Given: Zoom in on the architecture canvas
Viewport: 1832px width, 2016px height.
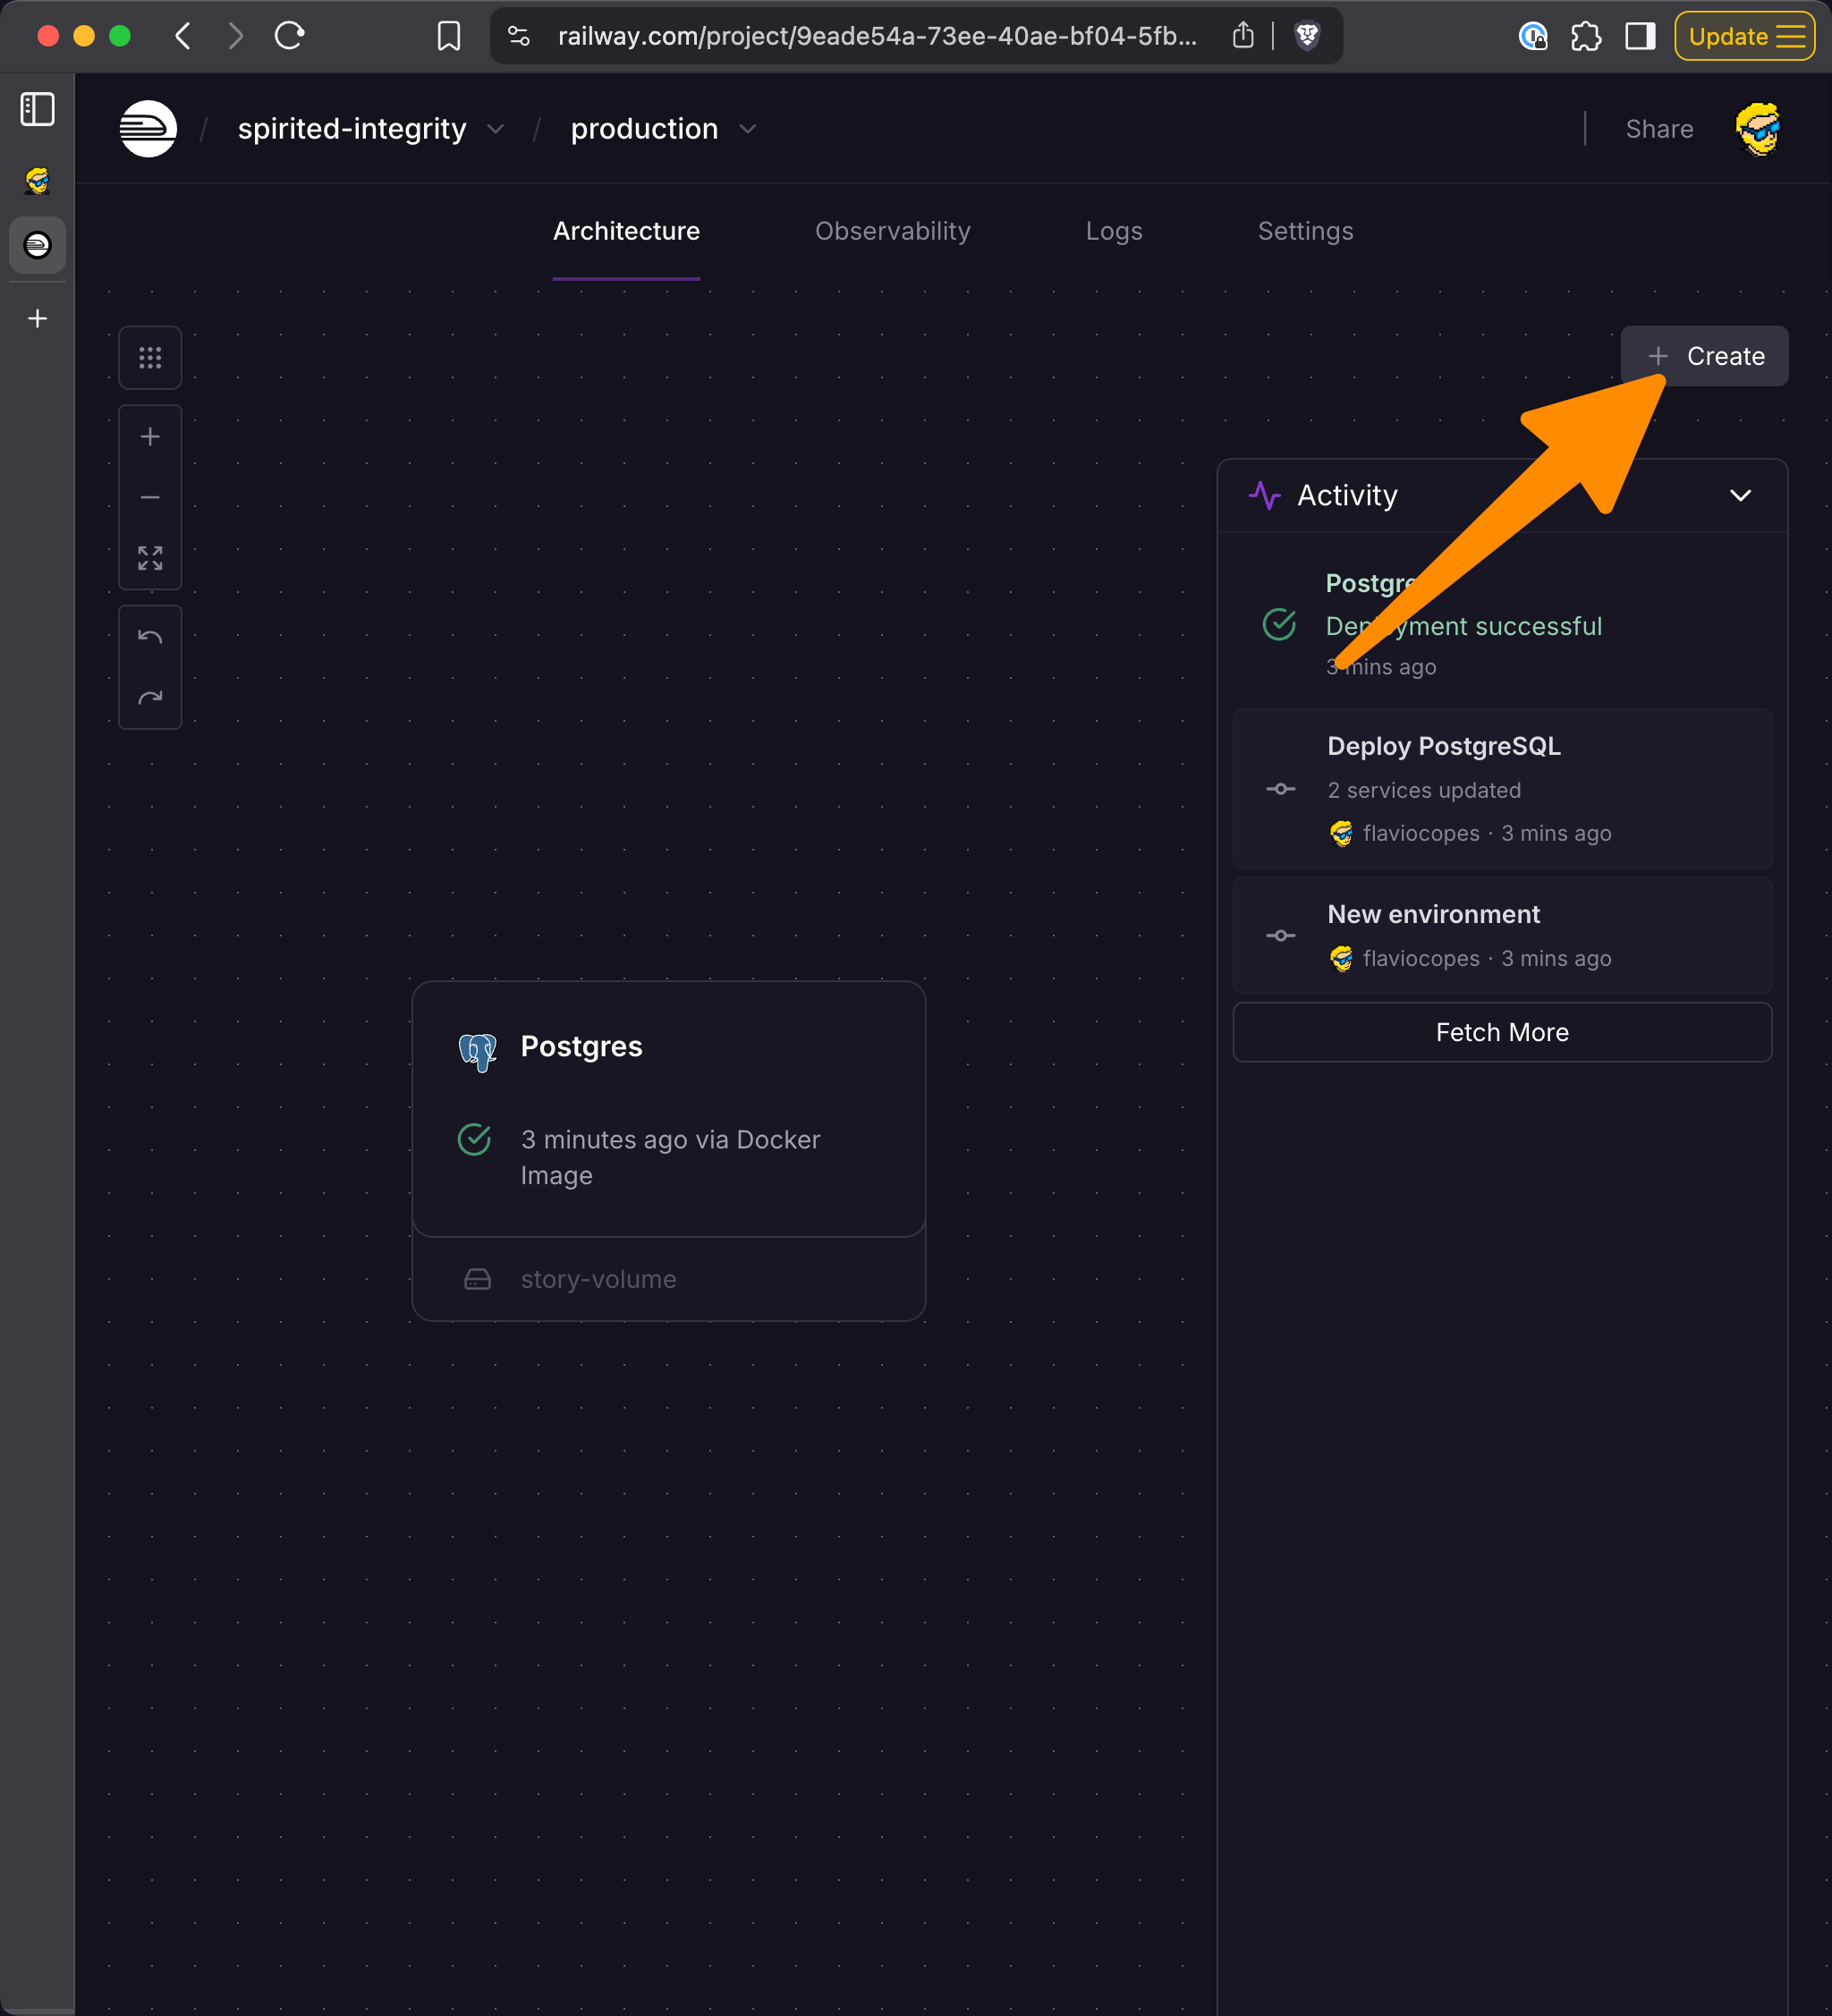Looking at the screenshot, I should [x=150, y=437].
